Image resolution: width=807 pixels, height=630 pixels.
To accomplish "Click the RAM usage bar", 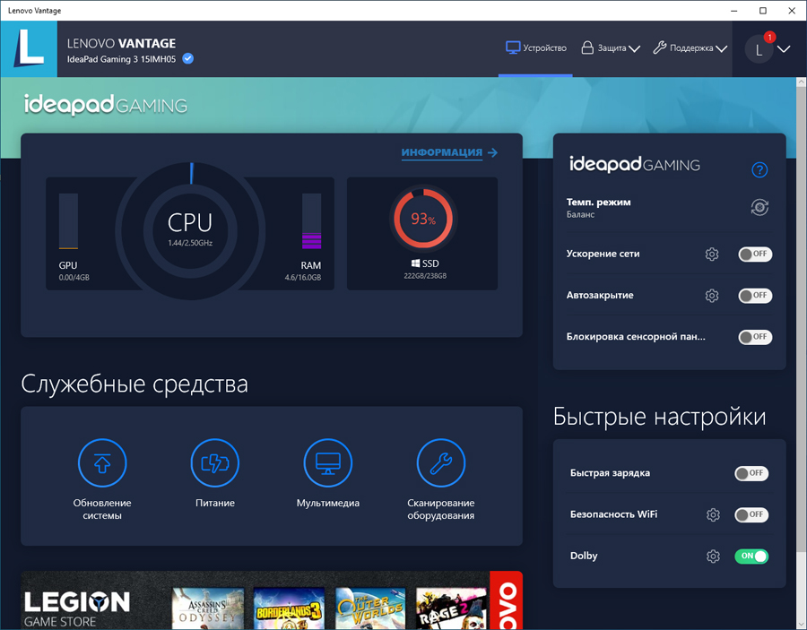I will pyautogui.click(x=311, y=221).
